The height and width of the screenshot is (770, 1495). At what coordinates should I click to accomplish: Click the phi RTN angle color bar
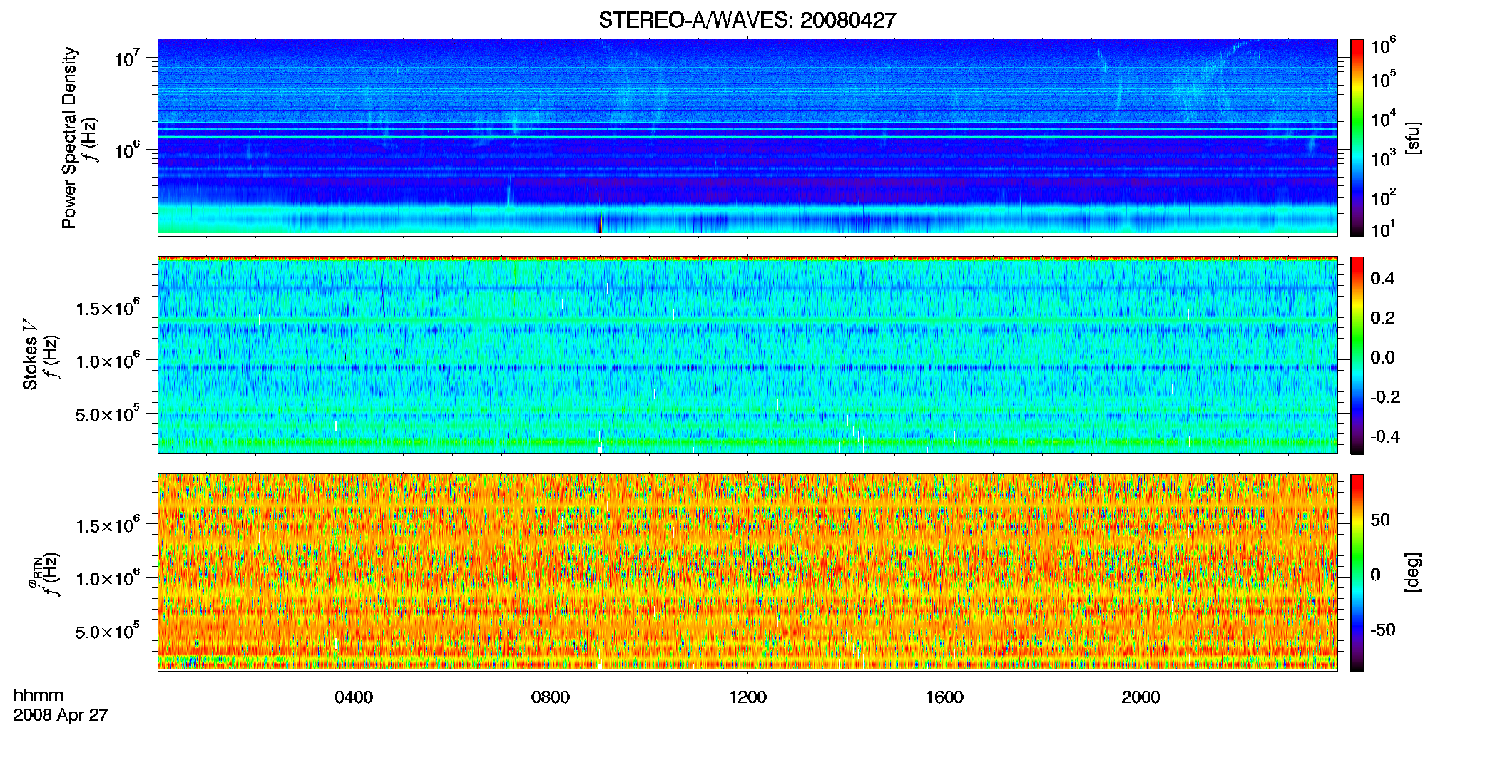pos(1357,573)
